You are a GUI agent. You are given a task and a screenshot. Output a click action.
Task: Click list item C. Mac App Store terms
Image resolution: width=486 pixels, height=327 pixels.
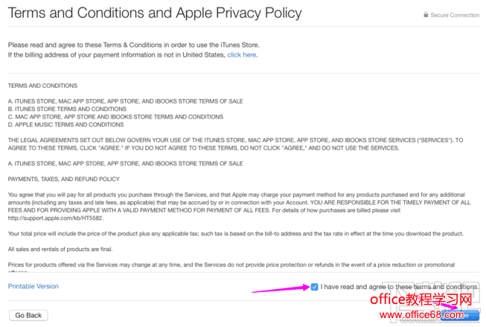click(115, 117)
